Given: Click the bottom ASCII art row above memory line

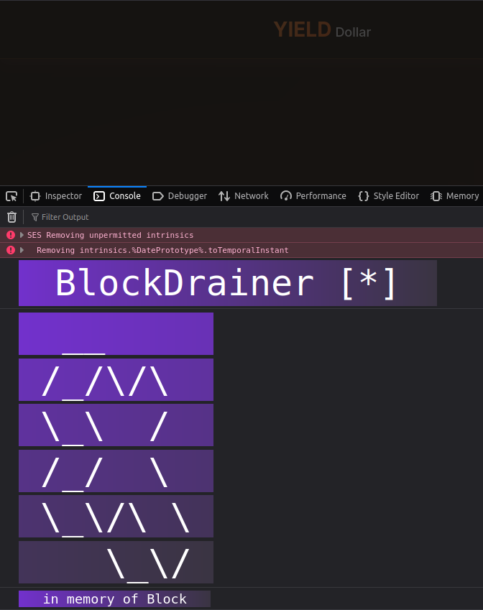Looking at the screenshot, I should point(116,562).
